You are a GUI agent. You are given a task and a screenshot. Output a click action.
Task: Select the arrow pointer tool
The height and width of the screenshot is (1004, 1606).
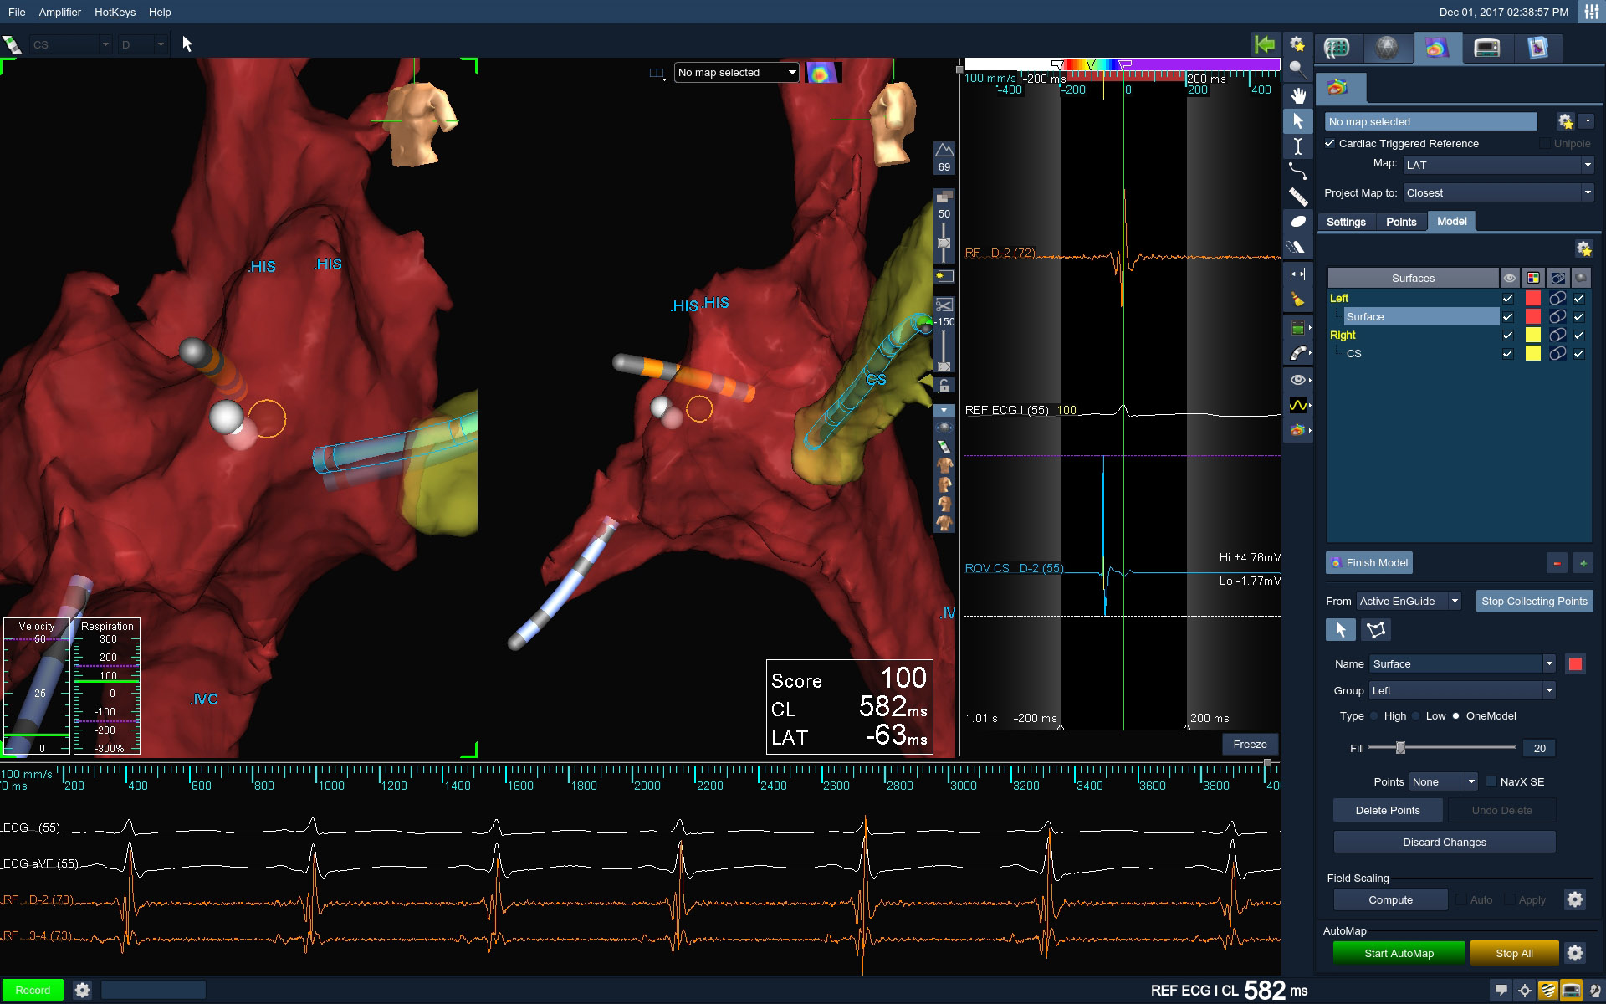pos(1297,121)
